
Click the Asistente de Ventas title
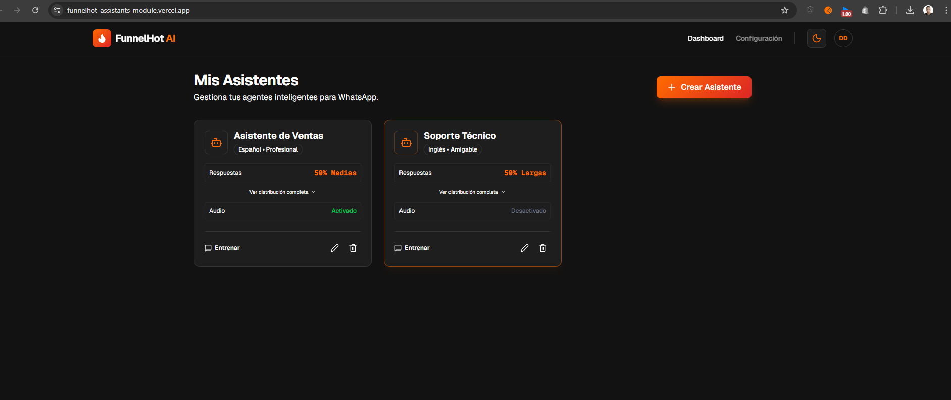(x=278, y=136)
